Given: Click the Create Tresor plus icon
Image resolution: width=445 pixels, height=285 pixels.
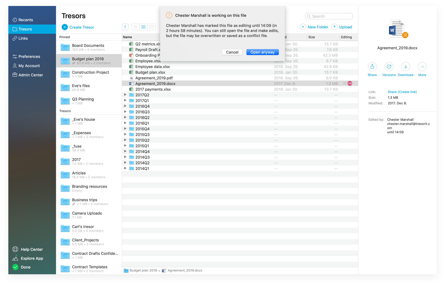Looking at the screenshot, I should pos(65,27).
